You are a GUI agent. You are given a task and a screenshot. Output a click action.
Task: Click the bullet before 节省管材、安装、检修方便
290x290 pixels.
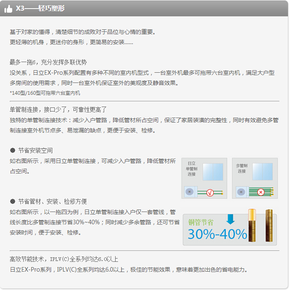(13, 201)
